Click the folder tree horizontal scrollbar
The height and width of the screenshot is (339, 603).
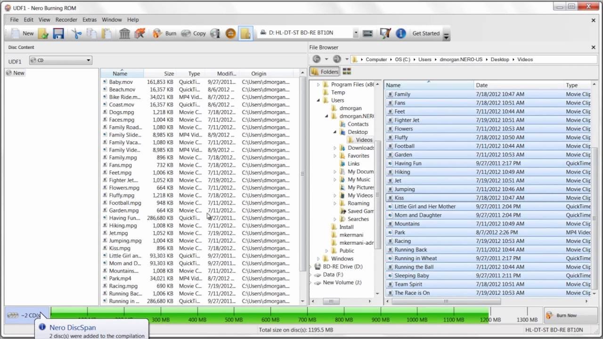pos(331,301)
